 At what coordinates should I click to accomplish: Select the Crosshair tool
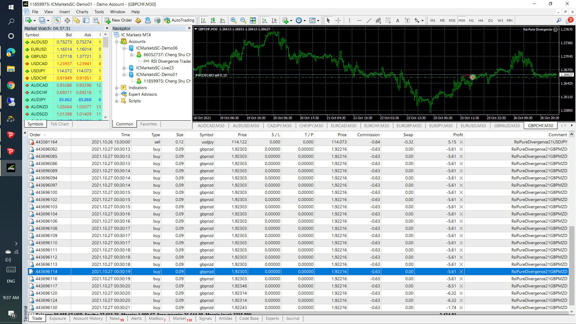338,20
